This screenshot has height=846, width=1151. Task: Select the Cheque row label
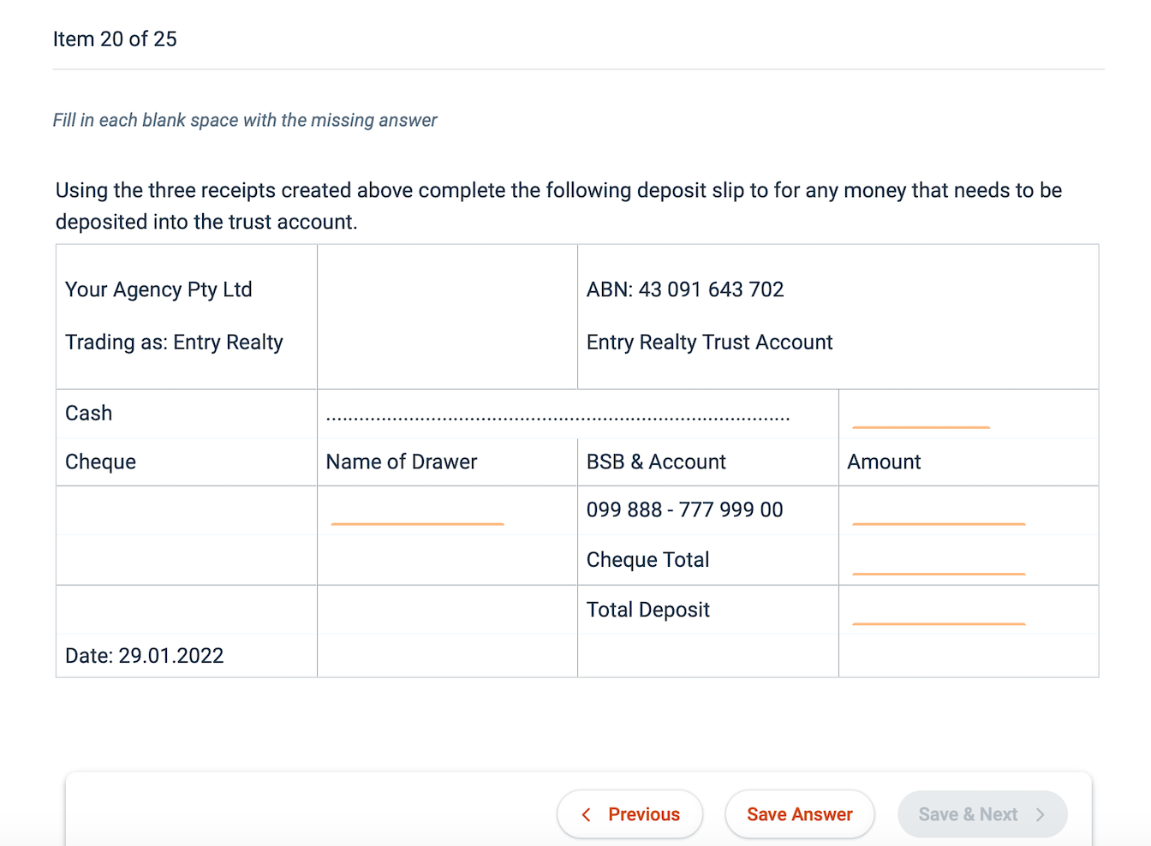click(x=100, y=462)
